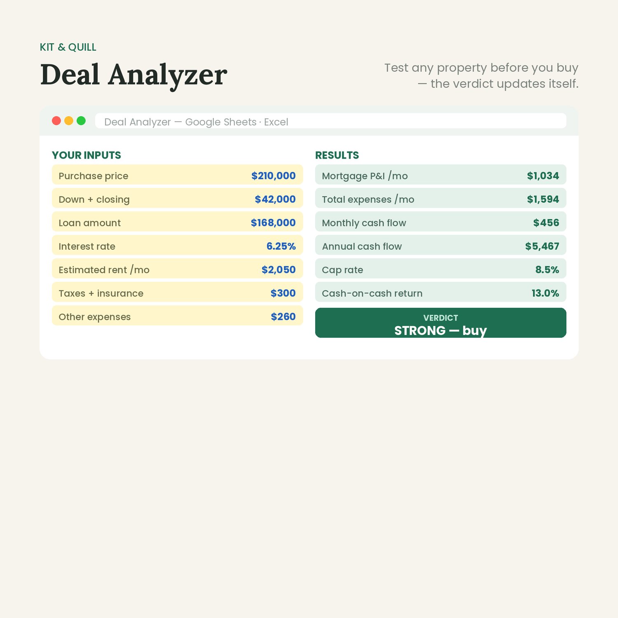Image resolution: width=618 pixels, height=618 pixels.
Task: Click the STRONG — buy verdict banner
Action: [x=441, y=323]
